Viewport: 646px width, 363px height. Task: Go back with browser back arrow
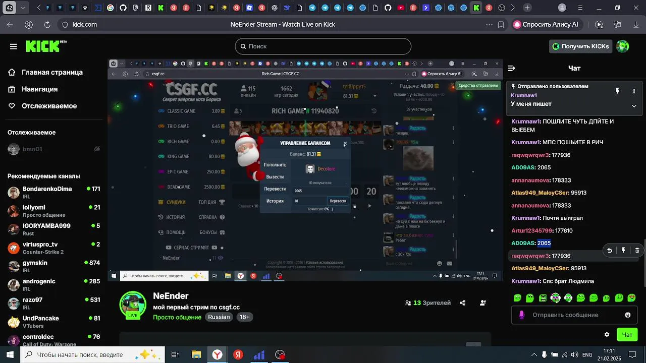(10, 24)
